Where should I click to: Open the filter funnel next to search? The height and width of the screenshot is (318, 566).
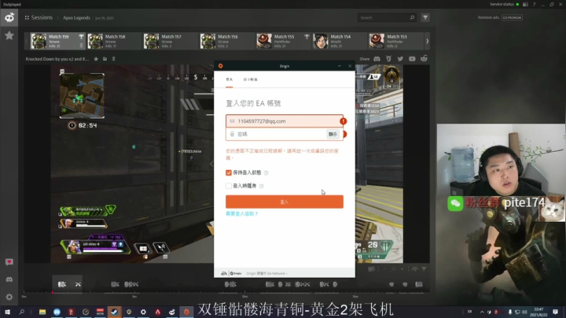425,17
